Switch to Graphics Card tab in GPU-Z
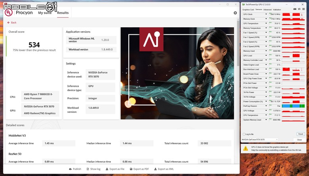This screenshot has width=309, height=176. click(248, 9)
